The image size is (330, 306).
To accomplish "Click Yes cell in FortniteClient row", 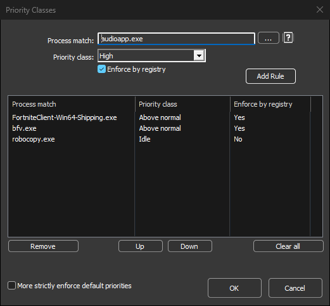I will pos(239,117).
